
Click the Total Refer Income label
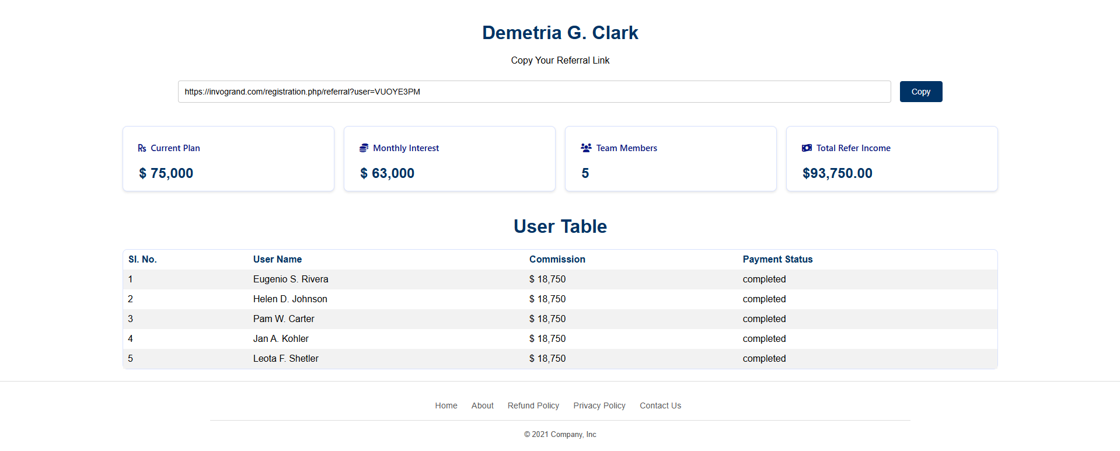click(x=853, y=148)
